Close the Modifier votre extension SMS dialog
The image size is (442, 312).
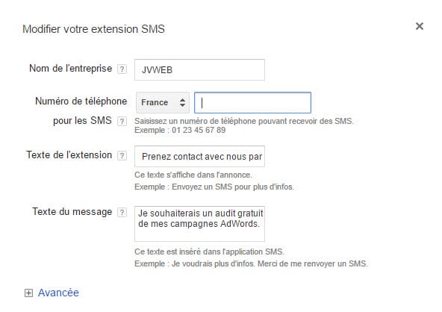[x=420, y=26]
